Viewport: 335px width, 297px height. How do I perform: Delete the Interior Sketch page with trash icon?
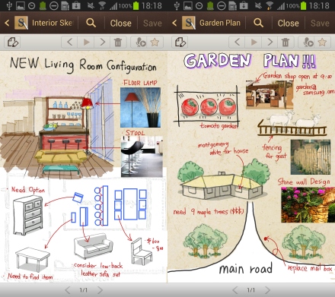click(118, 42)
